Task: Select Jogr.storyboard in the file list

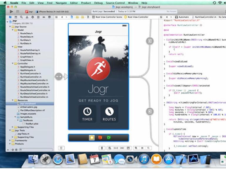Action: [28, 104]
